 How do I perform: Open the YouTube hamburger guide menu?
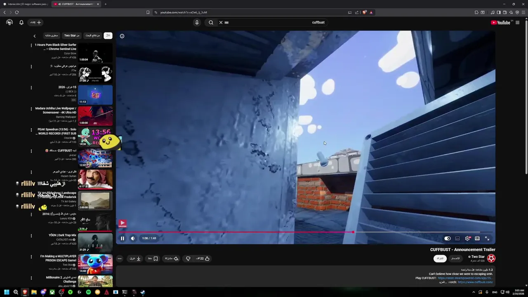(517, 23)
